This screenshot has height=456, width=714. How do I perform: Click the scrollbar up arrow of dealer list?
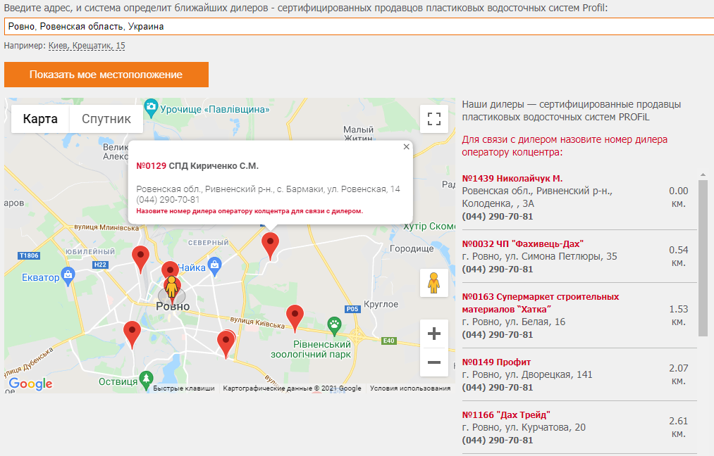click(703, 175)
